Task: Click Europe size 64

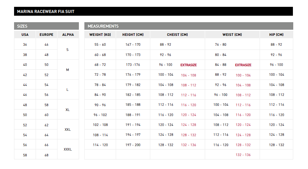Action: click(46, 135)
